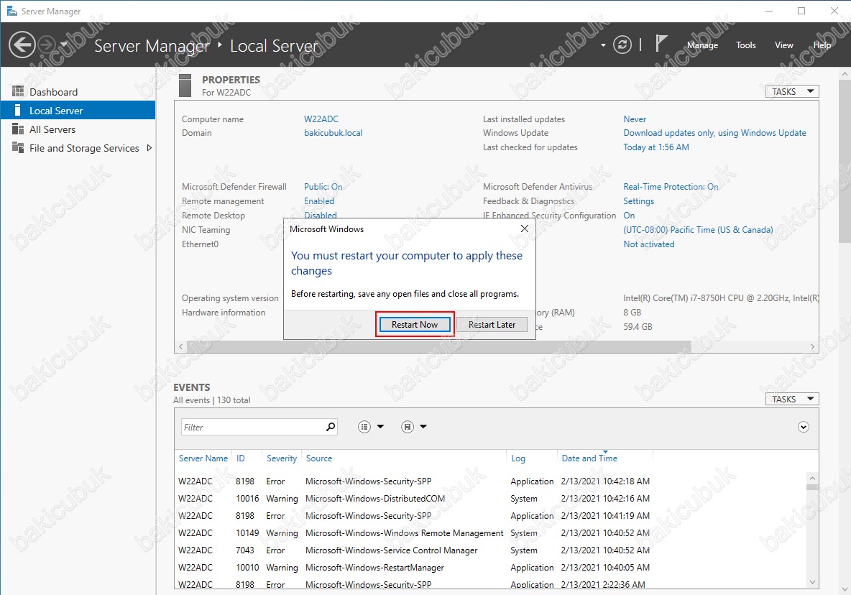Click Pacific Time zone link
This screenshot has height=595, width=851.
tap(697, 229)
